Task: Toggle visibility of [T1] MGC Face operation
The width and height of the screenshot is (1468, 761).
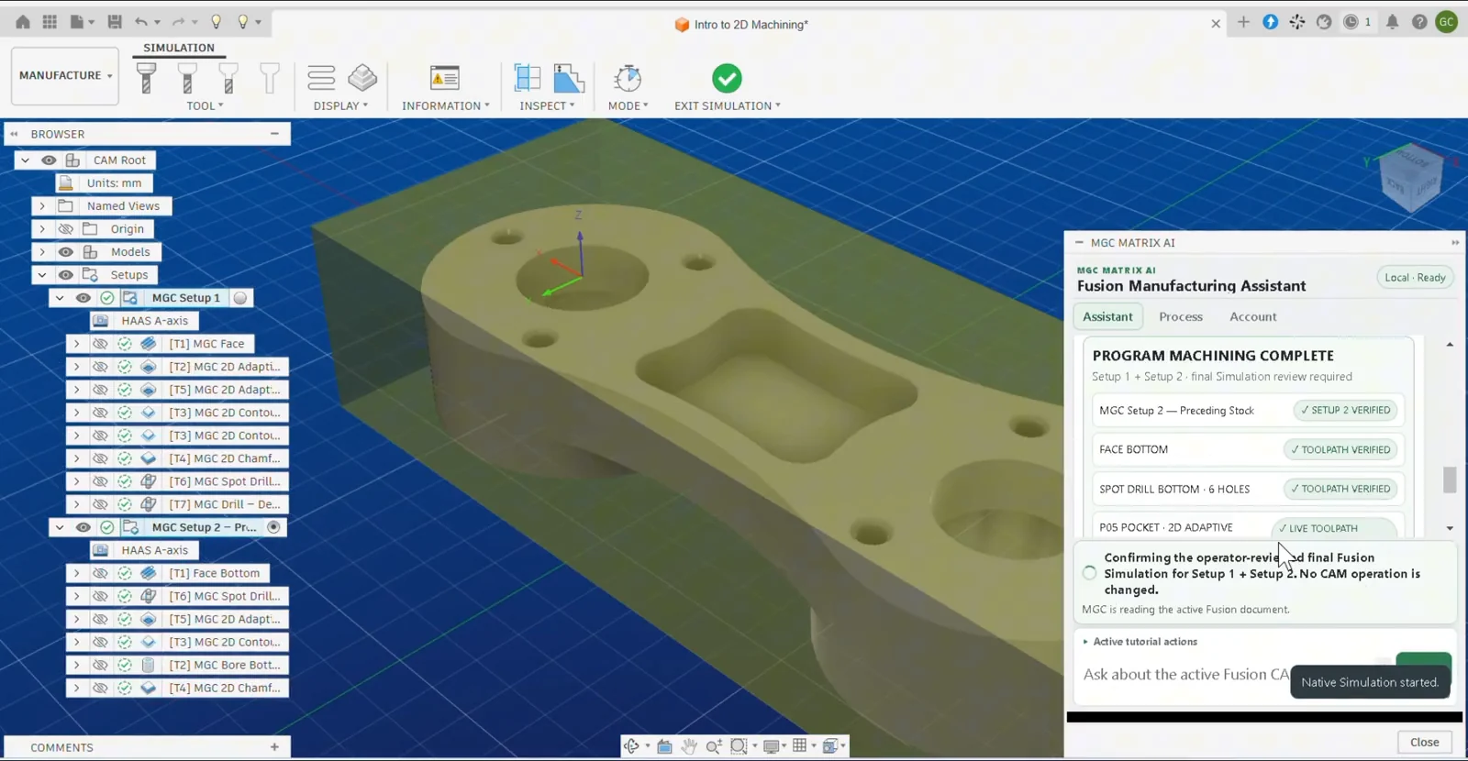Action: [x=100, y=343]
